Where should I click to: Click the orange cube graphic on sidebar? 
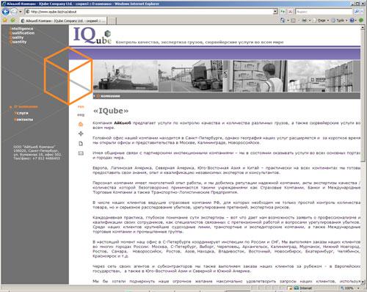(x=68, y=76)
